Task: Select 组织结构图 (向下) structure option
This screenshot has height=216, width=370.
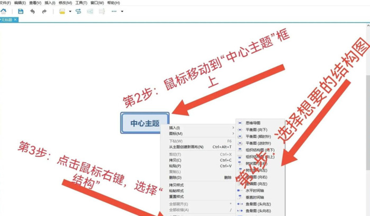Action: [x=260, y=150]
